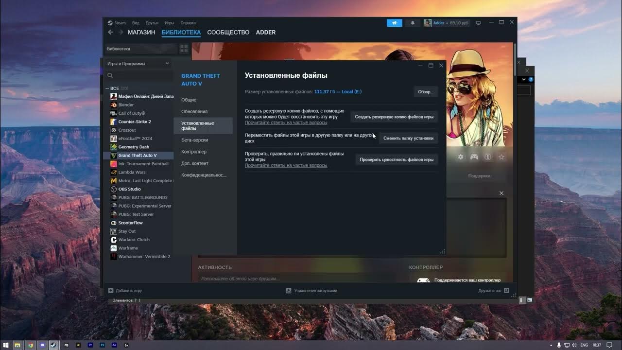Select Counter-Strike 2 in library list

pyautogui.click(x=131, y=122)
